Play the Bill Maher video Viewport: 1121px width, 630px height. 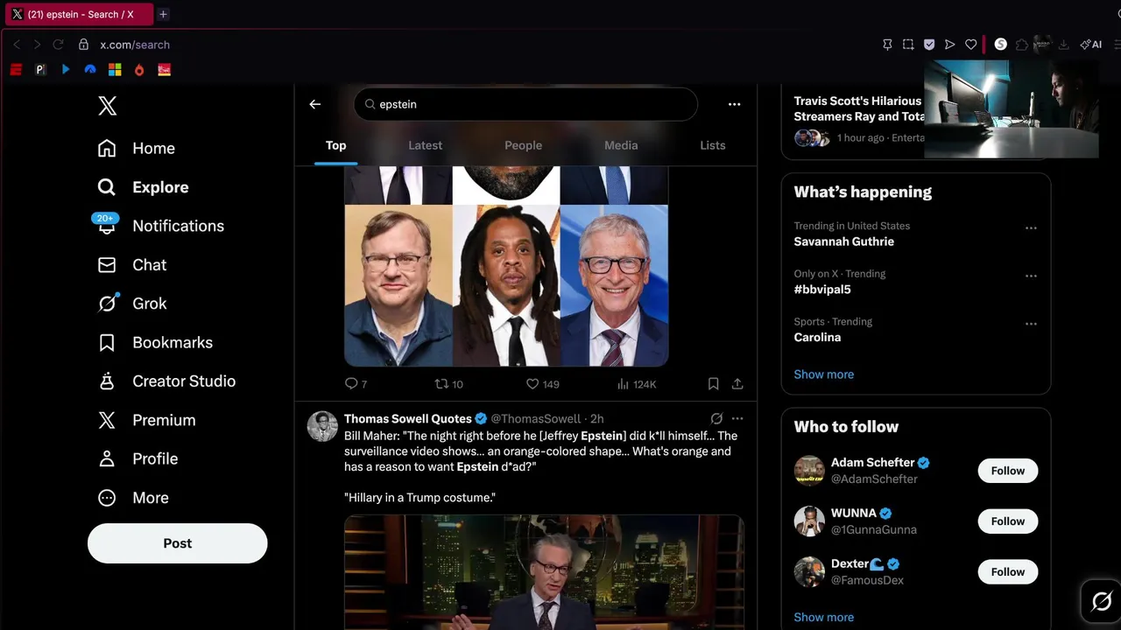[544, 572]
